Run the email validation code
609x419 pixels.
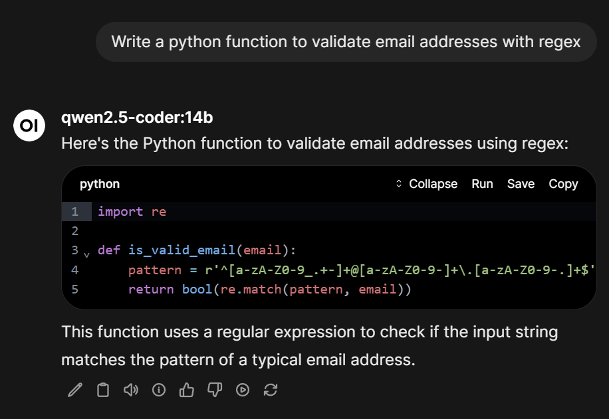[482, 184]
